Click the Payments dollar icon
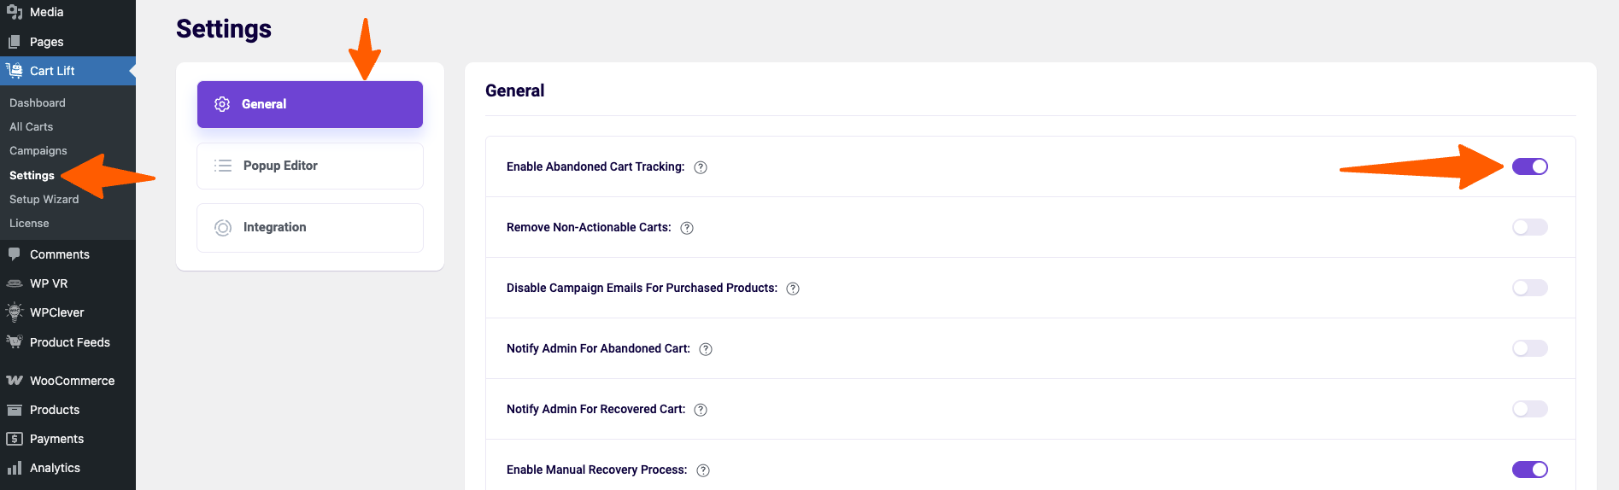1619x490 pixels. (15, 439)
